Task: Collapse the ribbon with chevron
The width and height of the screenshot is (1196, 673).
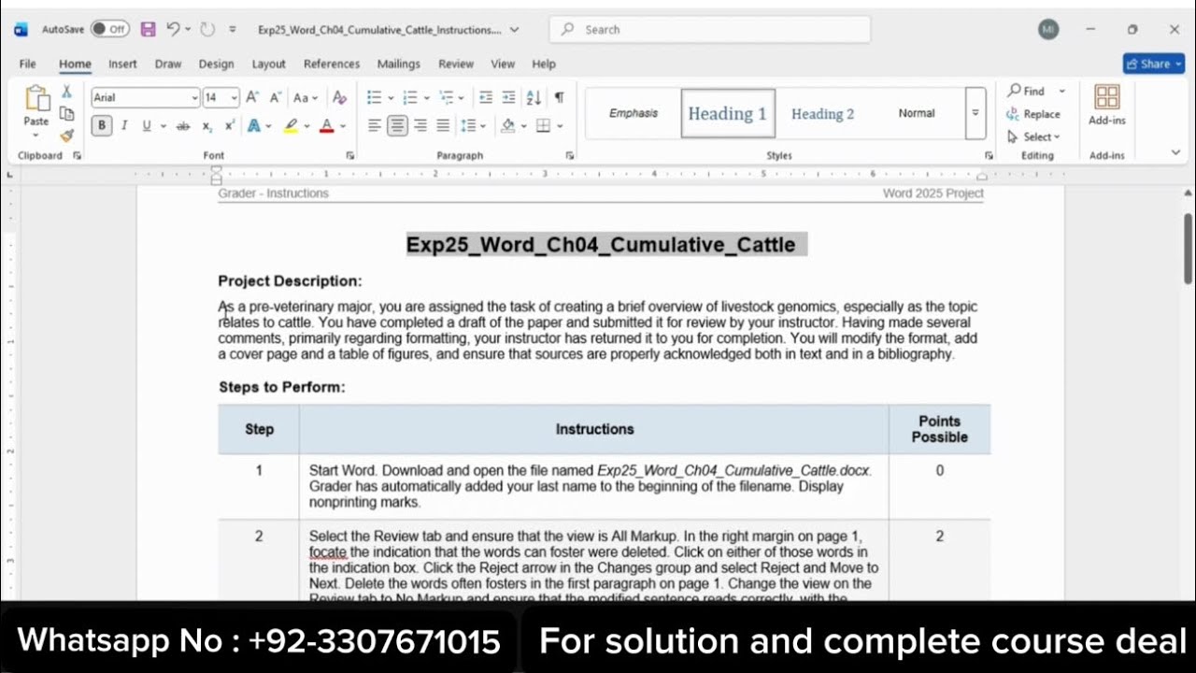Action: pos(1175,152)
